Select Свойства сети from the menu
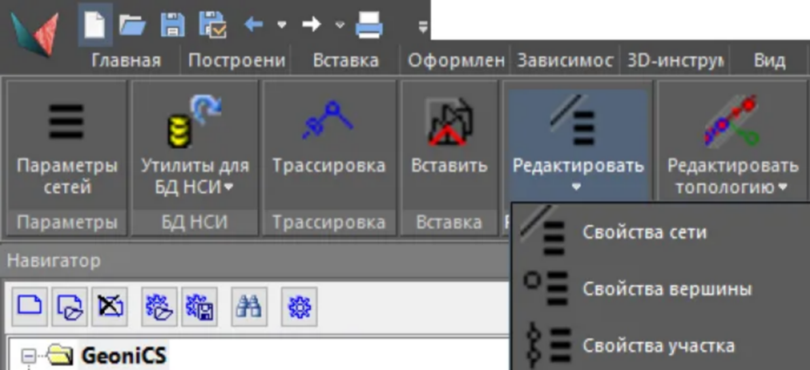This screenshot has height=370, width=810. (x=644, y=232)
